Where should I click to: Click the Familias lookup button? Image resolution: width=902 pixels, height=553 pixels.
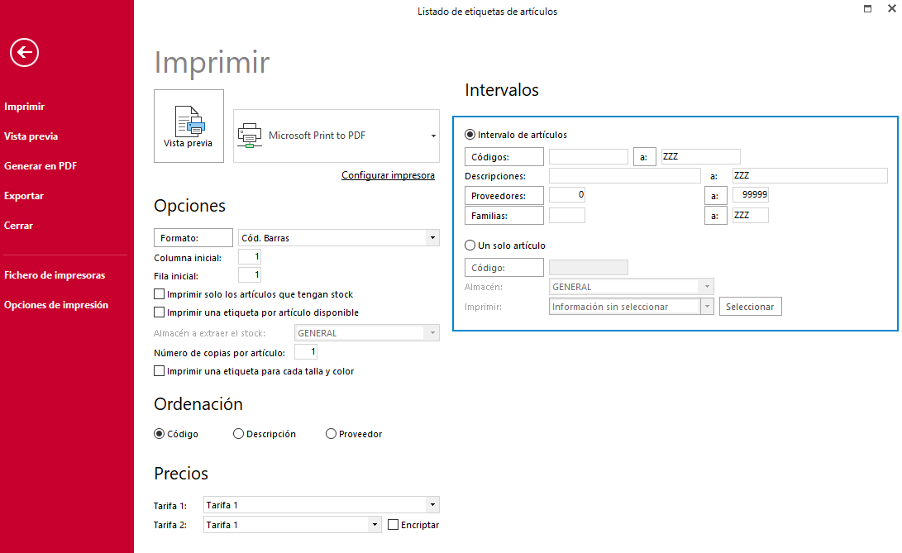pos(504,216)
